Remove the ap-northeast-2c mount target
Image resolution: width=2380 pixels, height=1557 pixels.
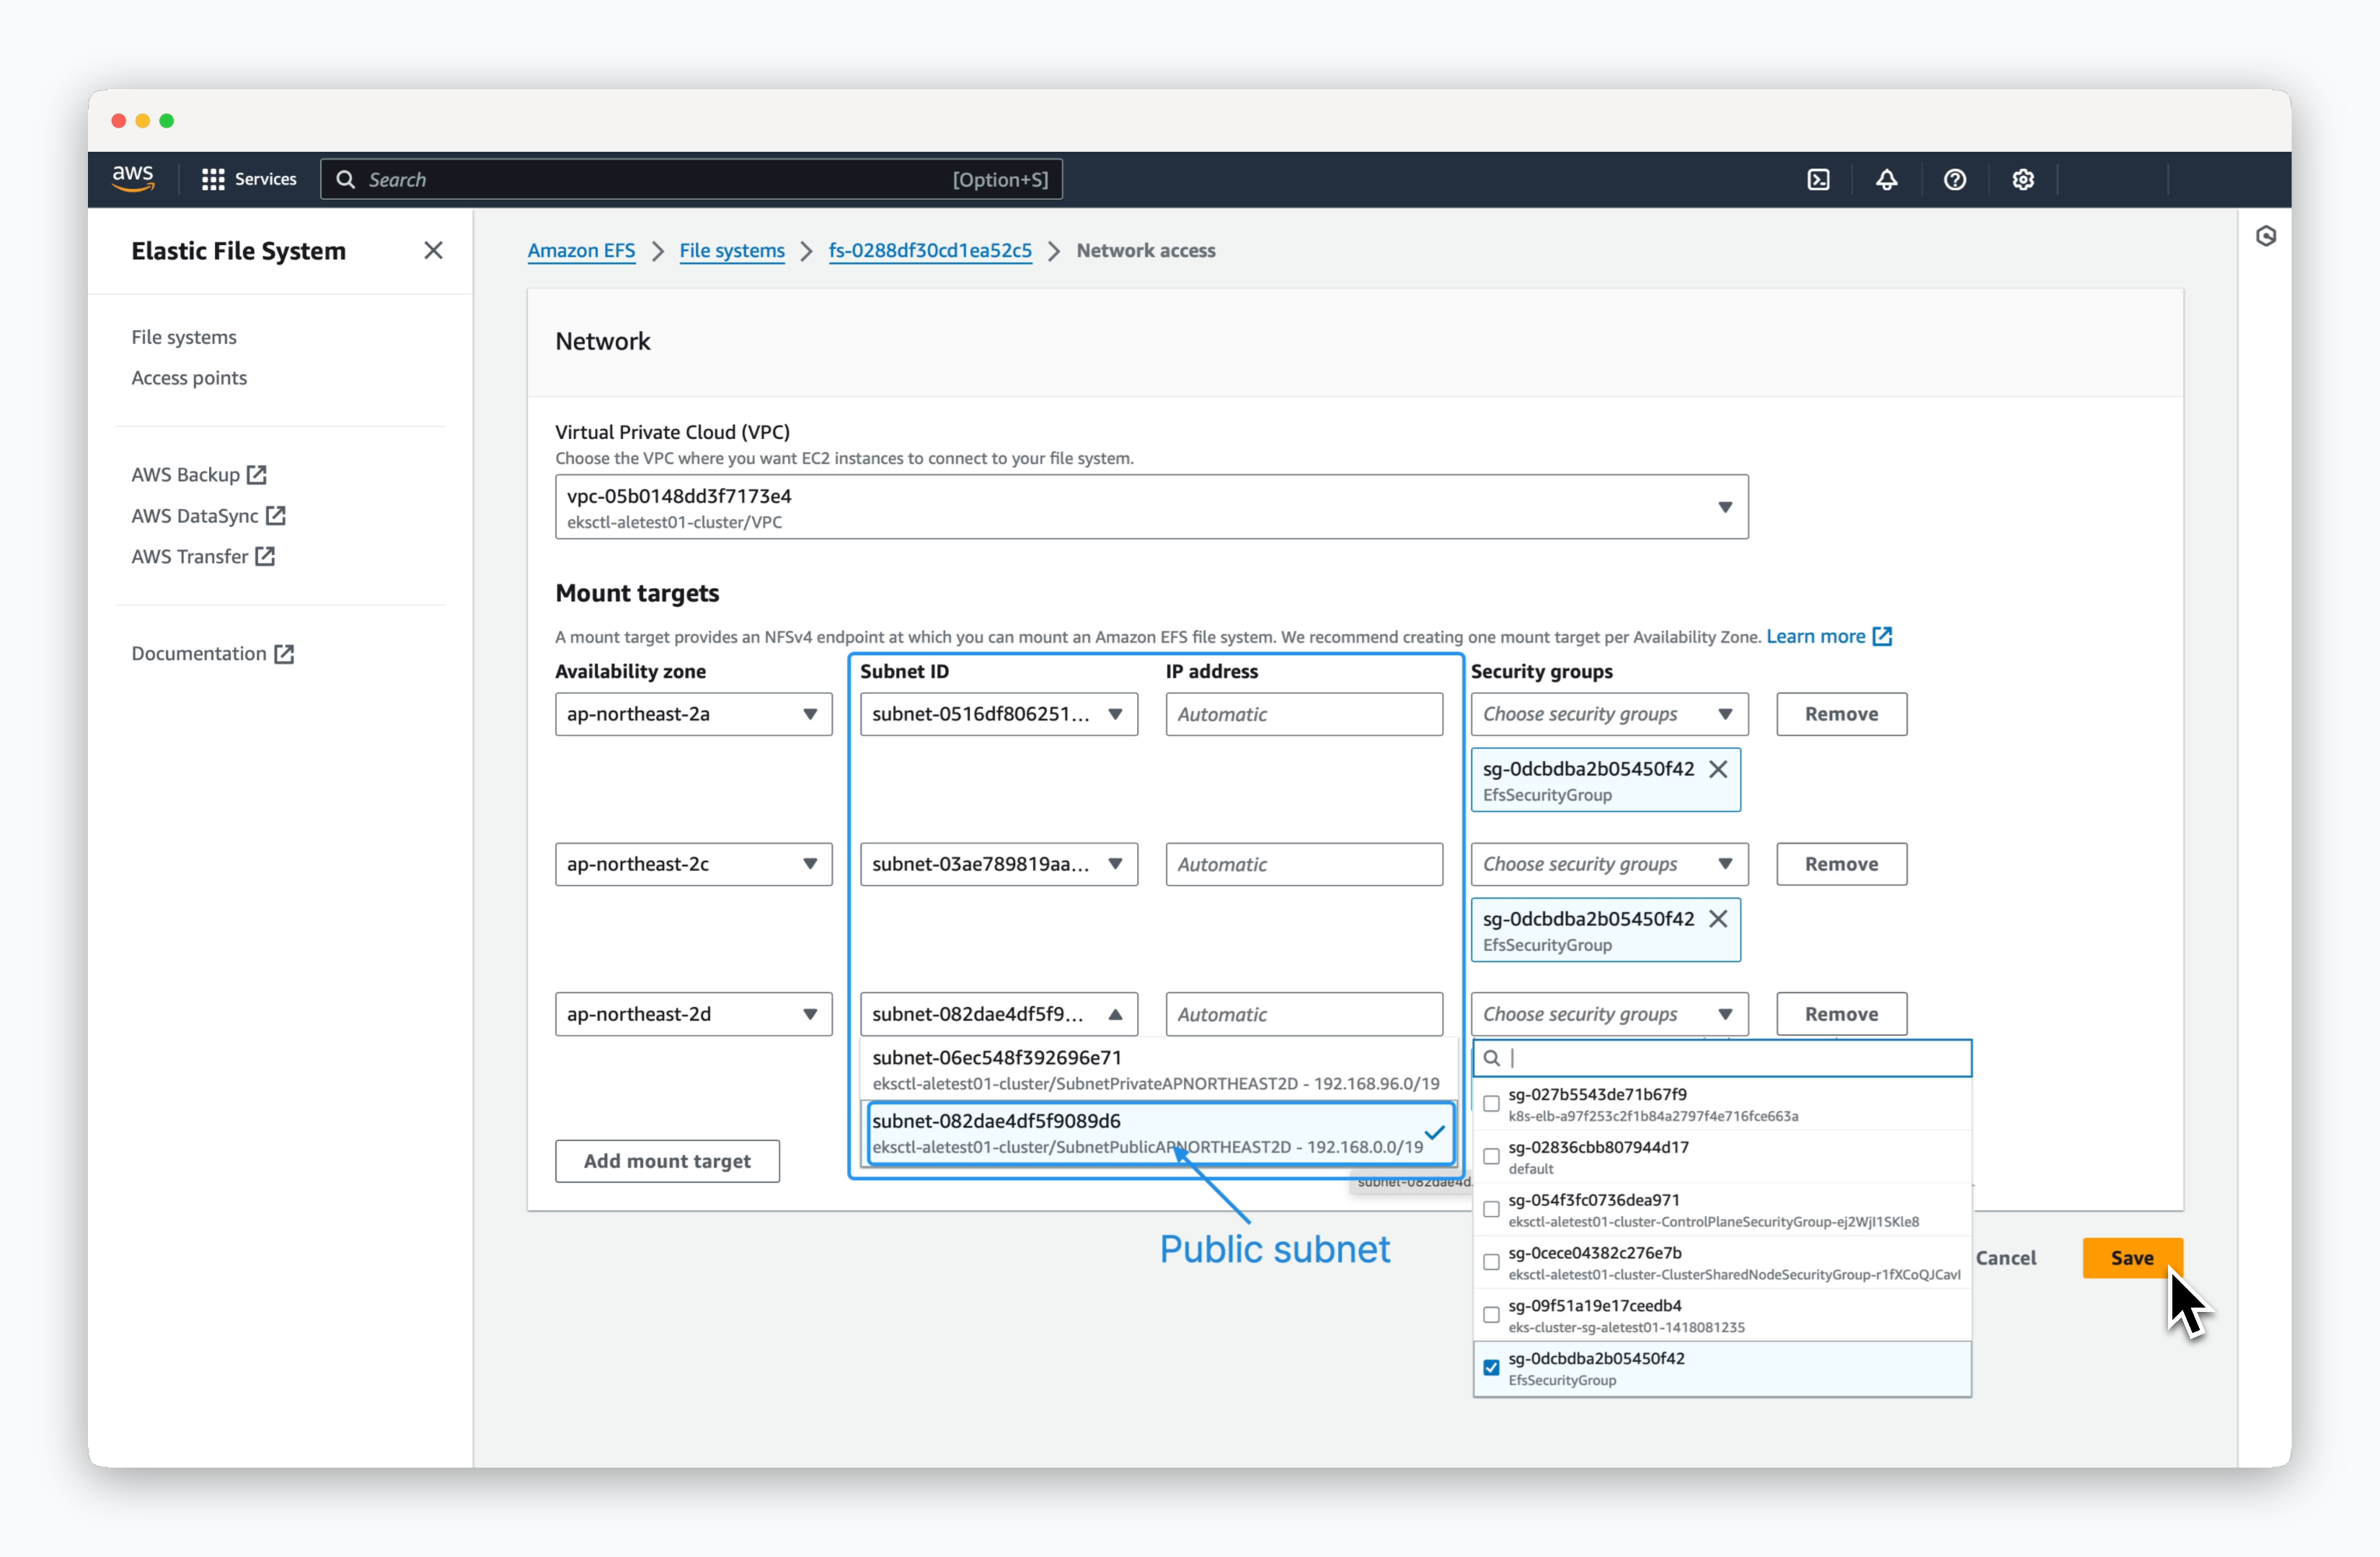1841,864
